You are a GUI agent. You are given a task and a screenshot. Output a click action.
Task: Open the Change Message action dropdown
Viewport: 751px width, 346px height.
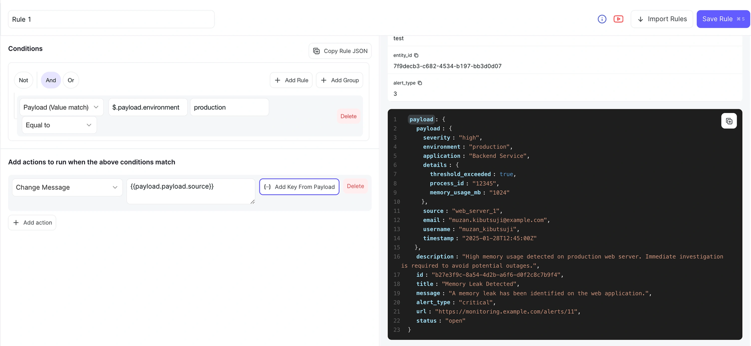(67, 188)
